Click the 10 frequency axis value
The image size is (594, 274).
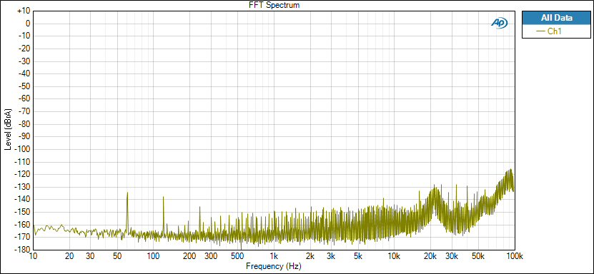click(x=34, y=256)
